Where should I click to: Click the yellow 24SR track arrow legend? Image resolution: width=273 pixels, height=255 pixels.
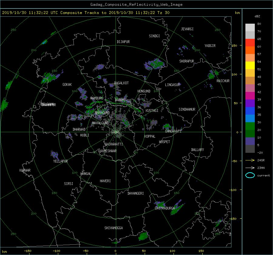[x=250, y=160]
